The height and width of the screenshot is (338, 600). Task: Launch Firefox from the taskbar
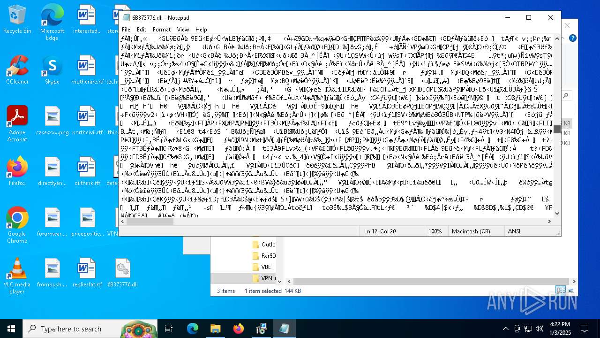(238, 329)
